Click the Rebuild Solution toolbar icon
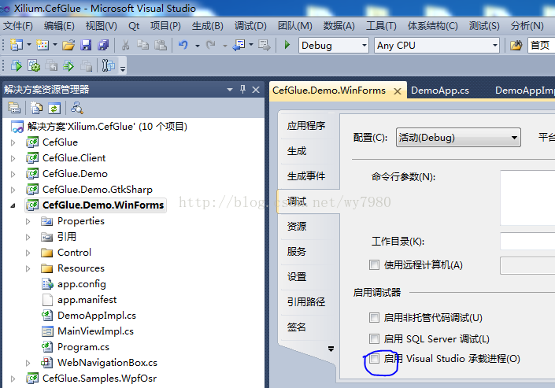Viewport: 555px width, 388px height. 34,65
